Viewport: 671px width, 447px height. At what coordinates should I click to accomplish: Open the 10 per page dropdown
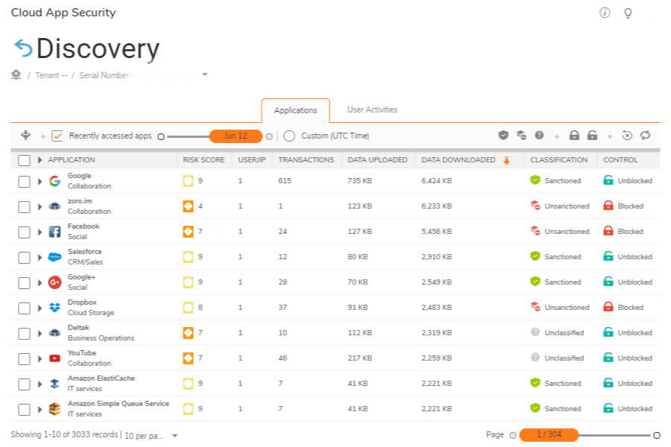click(x=174, y=435)
